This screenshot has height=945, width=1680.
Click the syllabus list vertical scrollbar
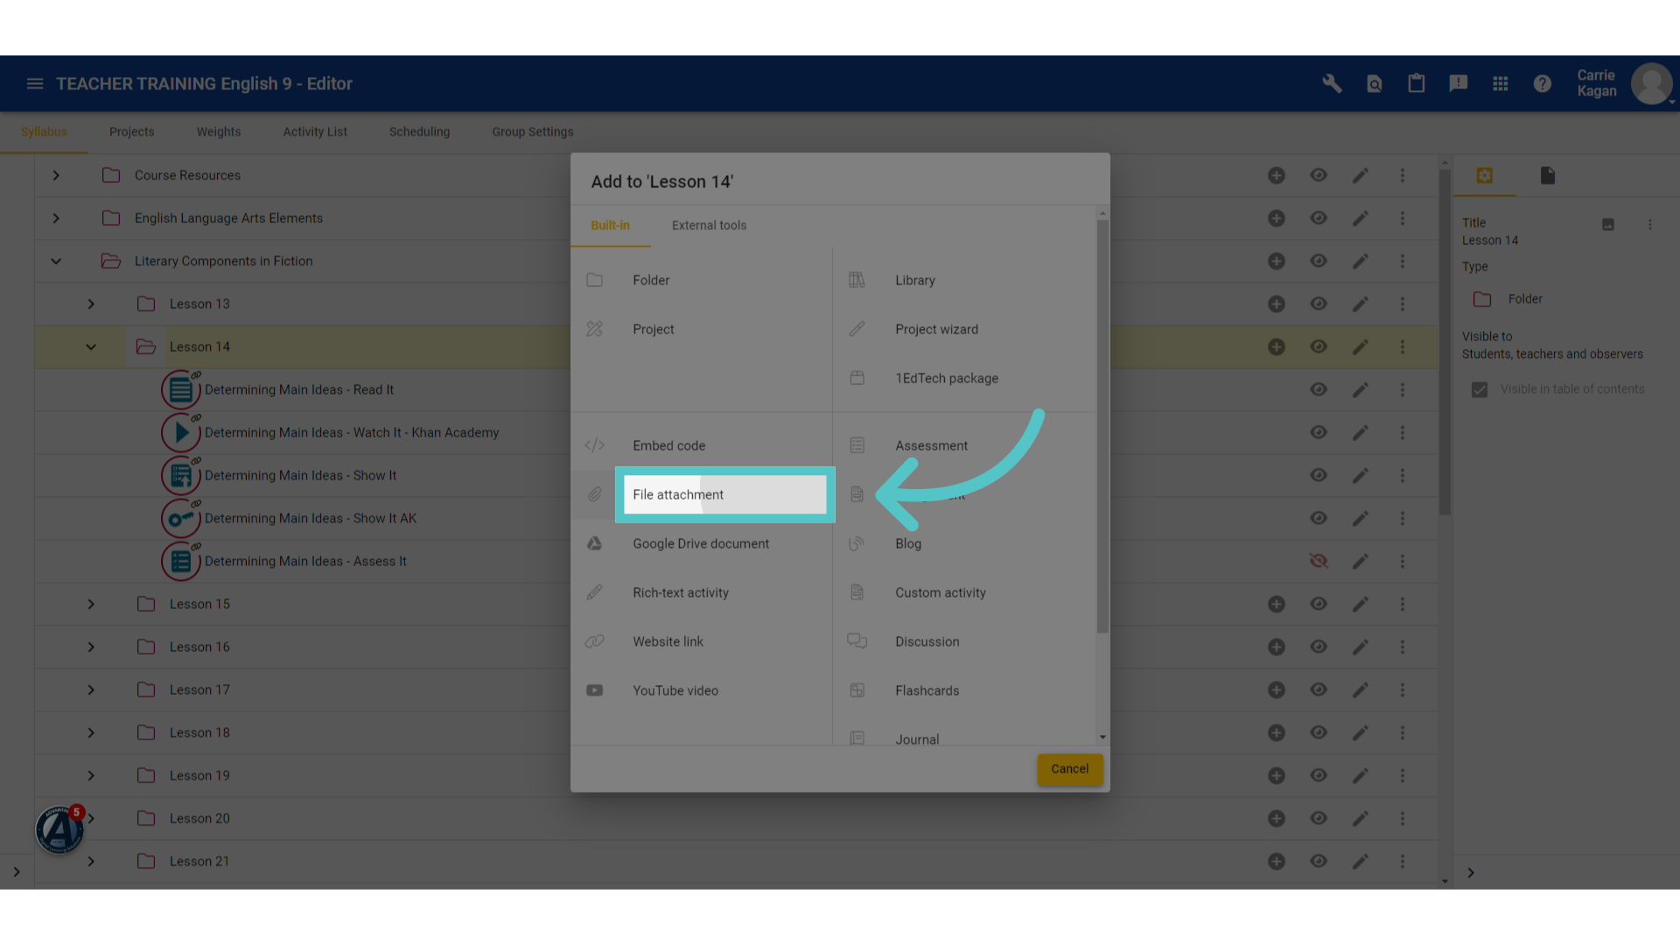[1445, 342]
